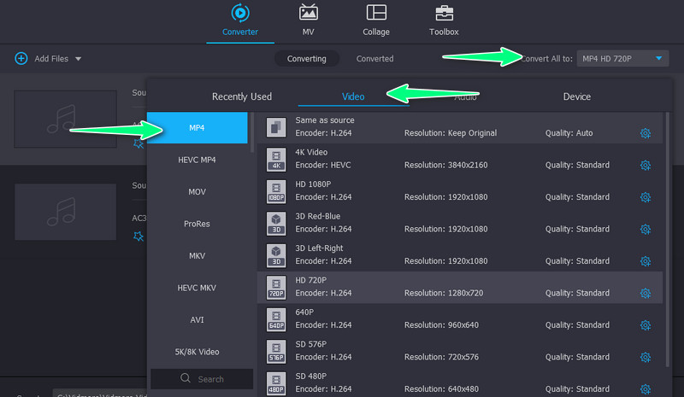
Task: Switch to Converted list
Action: point(374,59)
